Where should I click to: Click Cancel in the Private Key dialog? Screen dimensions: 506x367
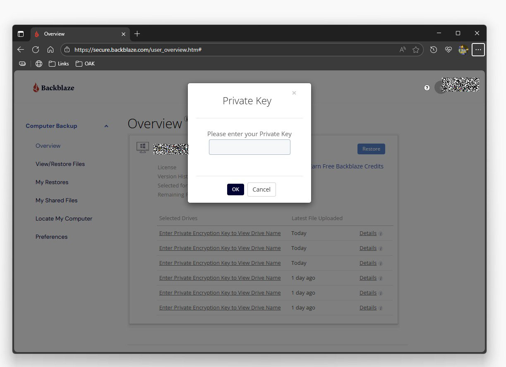click(x=261, y=189)
